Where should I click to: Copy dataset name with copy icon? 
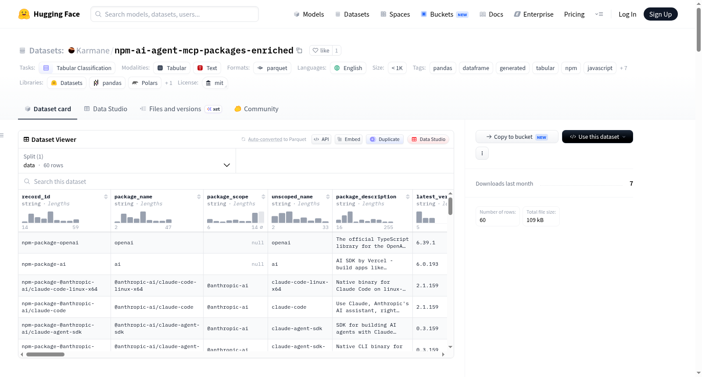tap(299, 50)
